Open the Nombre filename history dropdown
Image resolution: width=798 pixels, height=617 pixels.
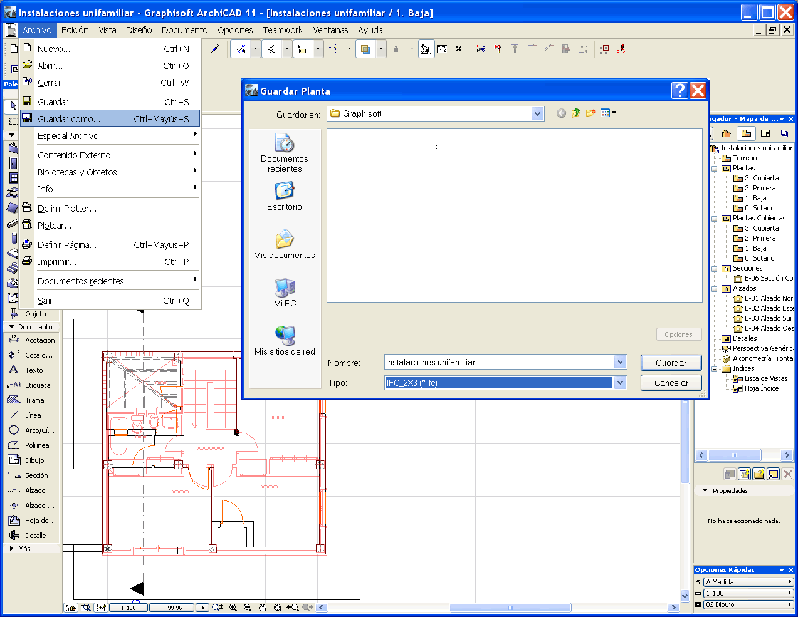pyautogui.click(x=620, y=362)
